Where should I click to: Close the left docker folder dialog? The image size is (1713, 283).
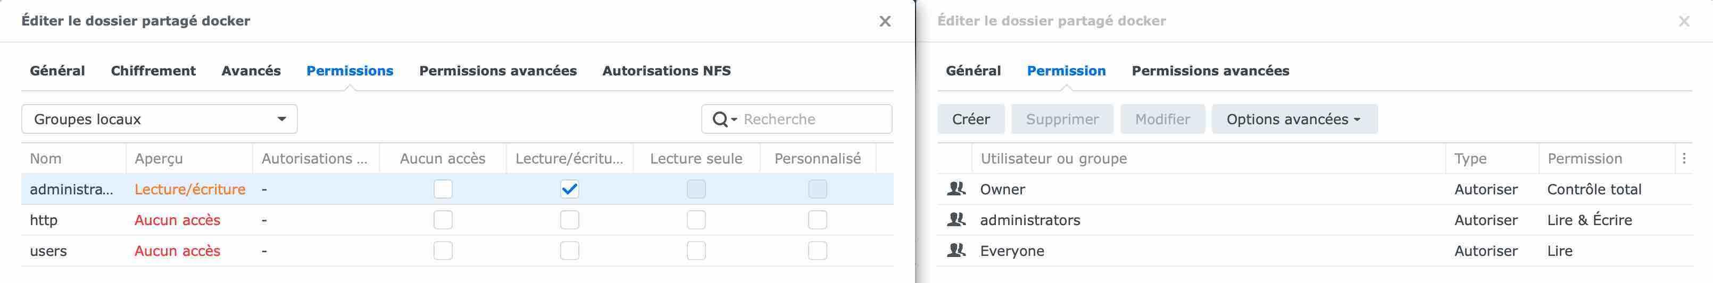click(x=885, y=21)
